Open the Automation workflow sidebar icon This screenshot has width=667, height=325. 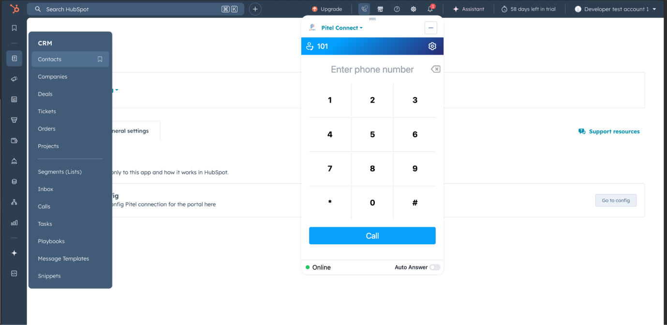(x=14, y=202)
